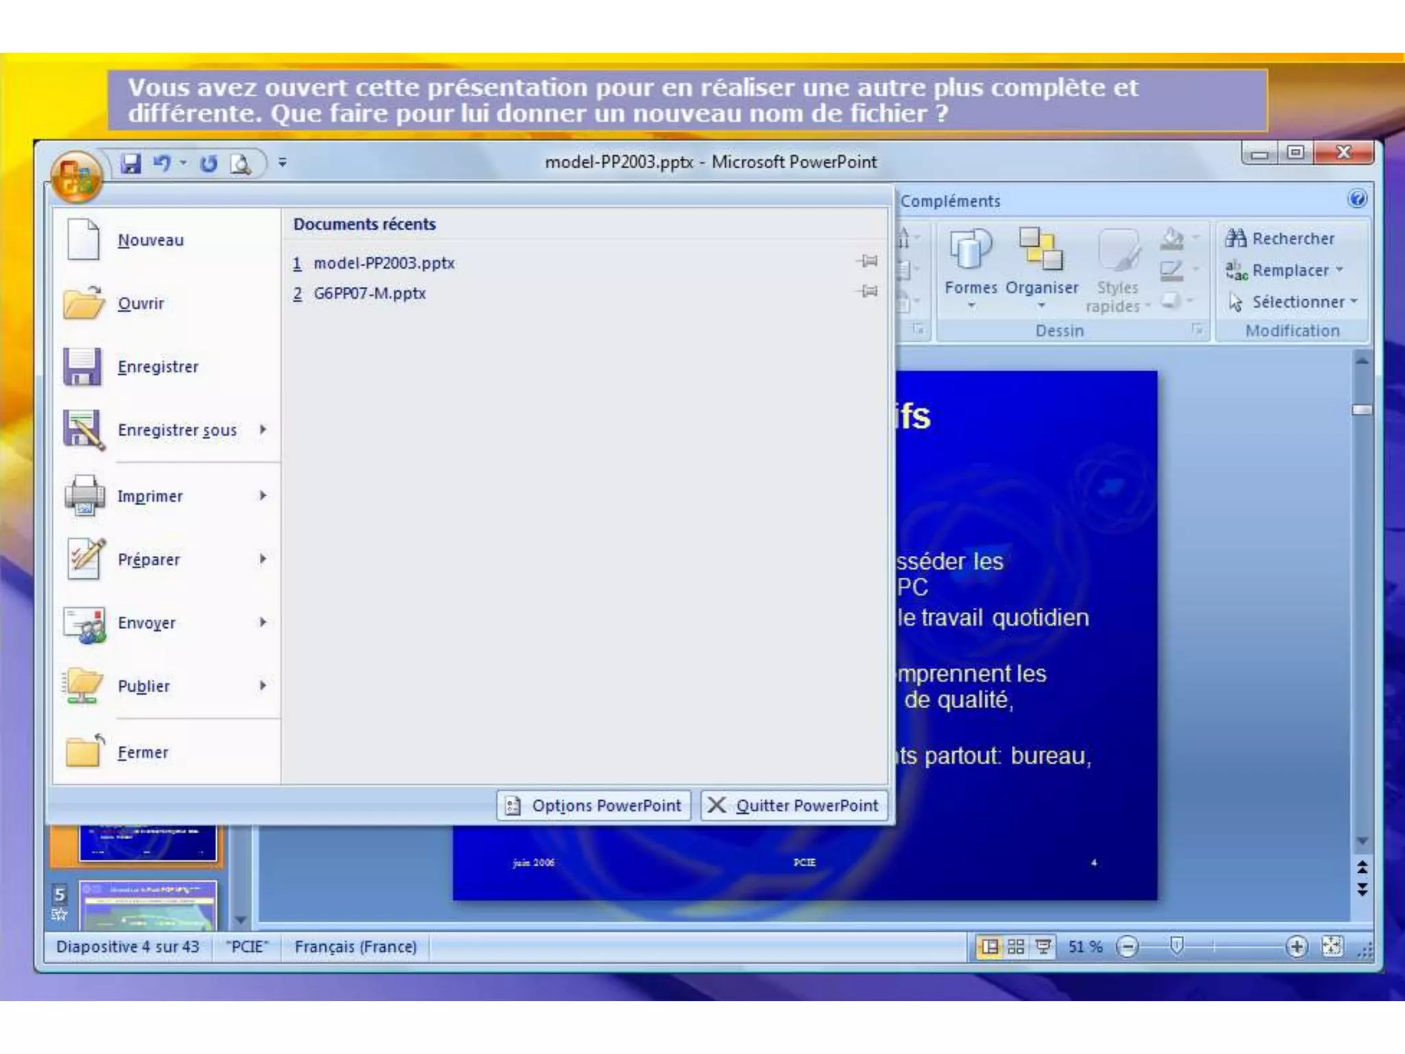The image size is (1405, 1054).
Task: Expand the Préparer submenu arrow
Action: [x=263, y=559]
